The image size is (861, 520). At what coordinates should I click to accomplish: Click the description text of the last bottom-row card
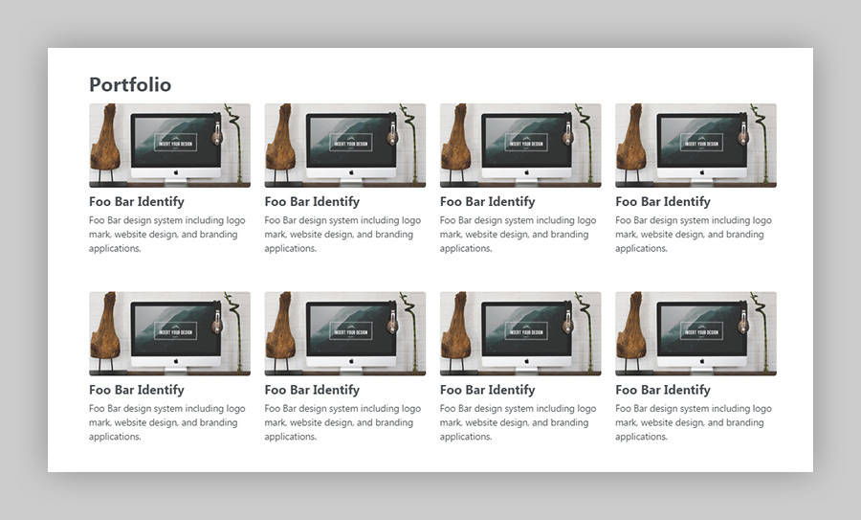click(x=693, y=423)
